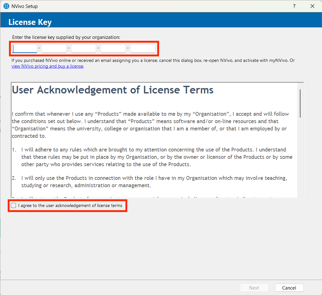The image size is (322, 295).
Task: Open the NVivo pricing and license purchase link
Action: point(47,66)
